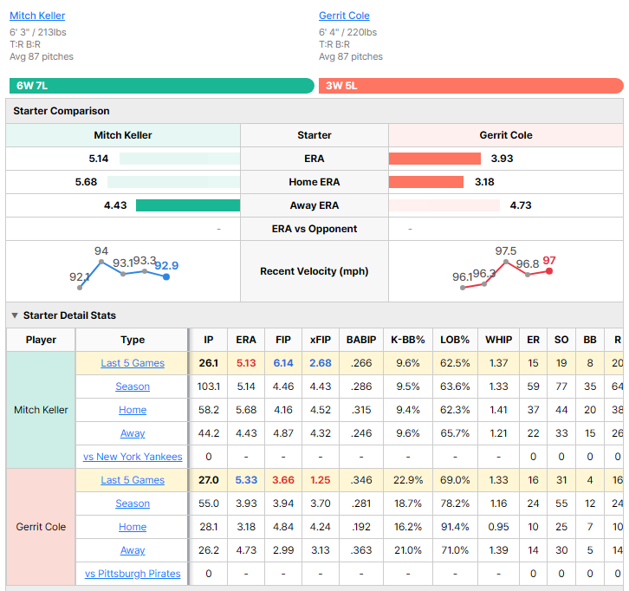
Task: Open Mitch Keller's Last 5 Games link
Action: [133, 363]
